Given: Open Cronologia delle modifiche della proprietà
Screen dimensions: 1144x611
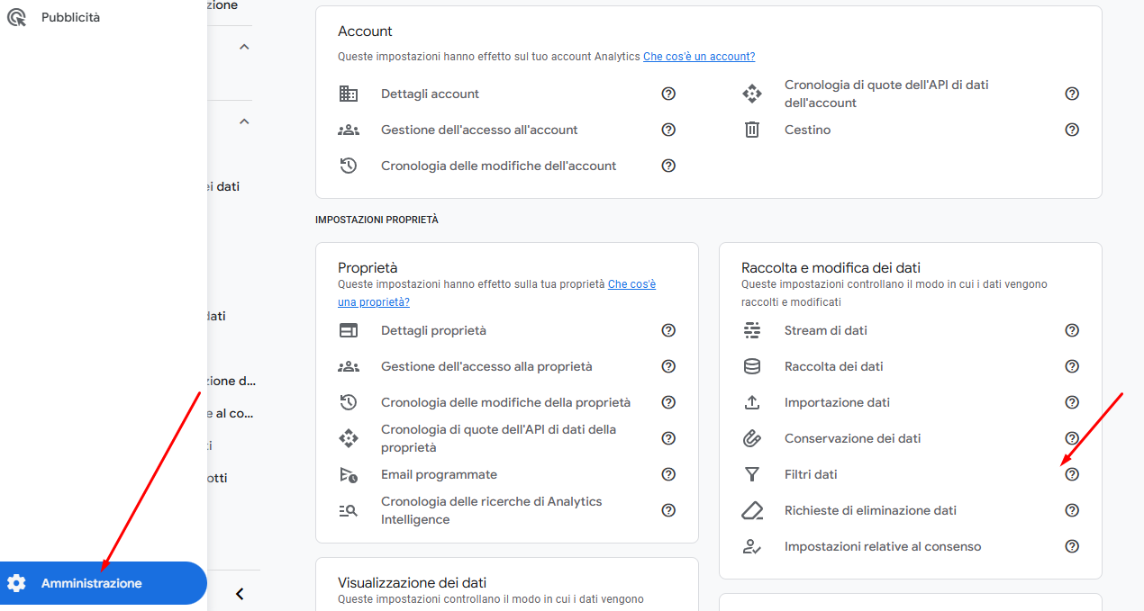Looking at the screenshot, I should click(x=506, y=402).
